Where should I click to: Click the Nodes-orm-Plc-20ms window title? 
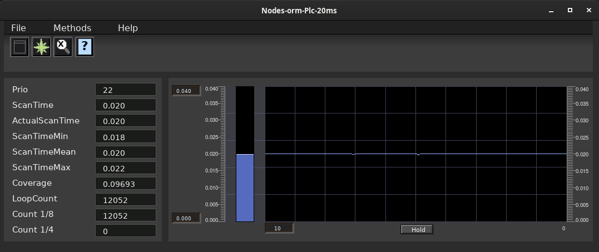pyautogui.click(x=299, y=11)
